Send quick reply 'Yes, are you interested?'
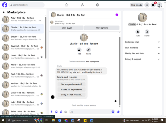The width and height of the screenshot is (166, 123). 71,84
